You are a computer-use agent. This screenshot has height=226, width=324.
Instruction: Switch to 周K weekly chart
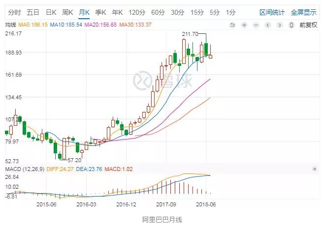(x=67, y=13)
